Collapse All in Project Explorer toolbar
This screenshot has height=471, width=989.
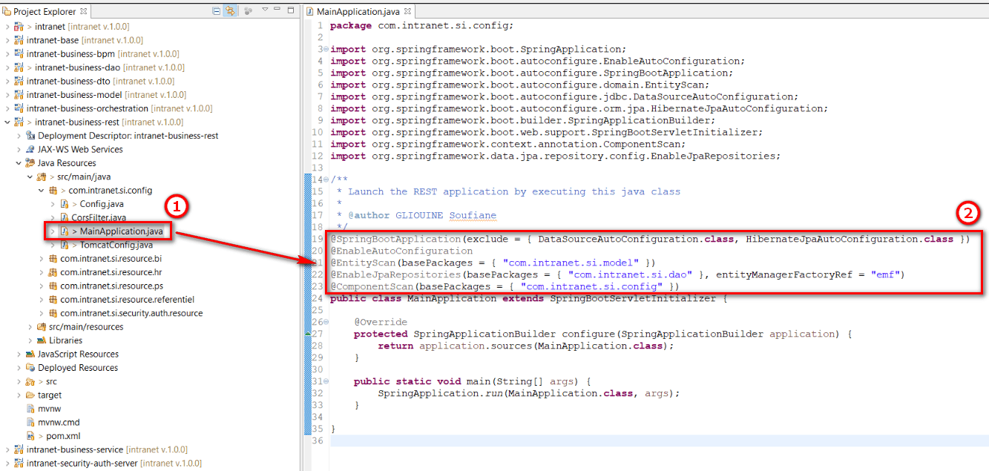(x=217, y=10)
